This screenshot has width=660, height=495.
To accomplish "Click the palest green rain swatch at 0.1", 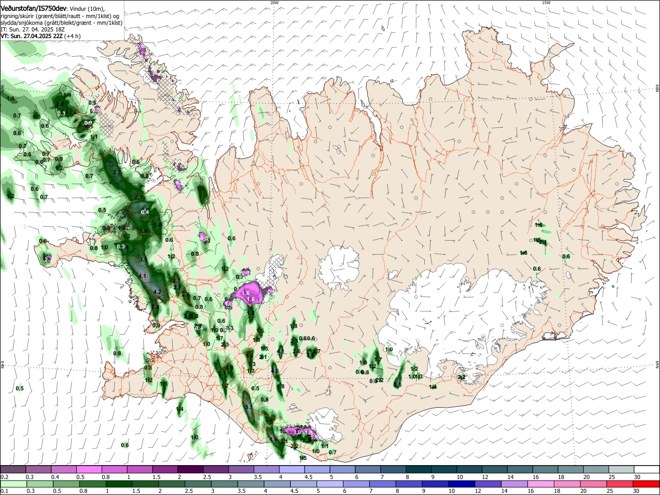I will point(13,484).
